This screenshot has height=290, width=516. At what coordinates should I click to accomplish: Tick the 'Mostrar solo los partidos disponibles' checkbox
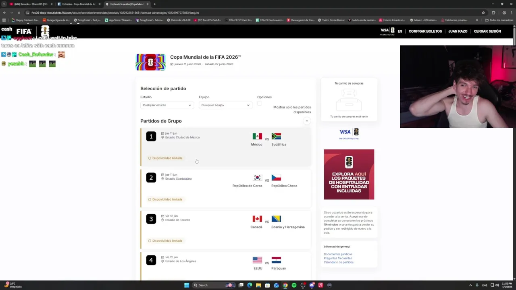[x=260, y=104]
